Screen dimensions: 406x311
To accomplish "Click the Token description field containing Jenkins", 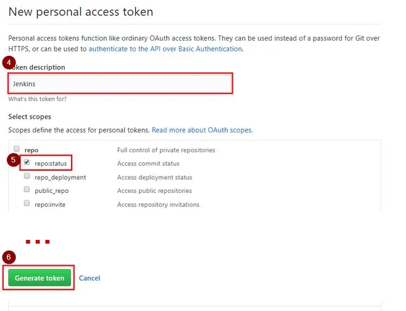I will (x=121, y=84).
